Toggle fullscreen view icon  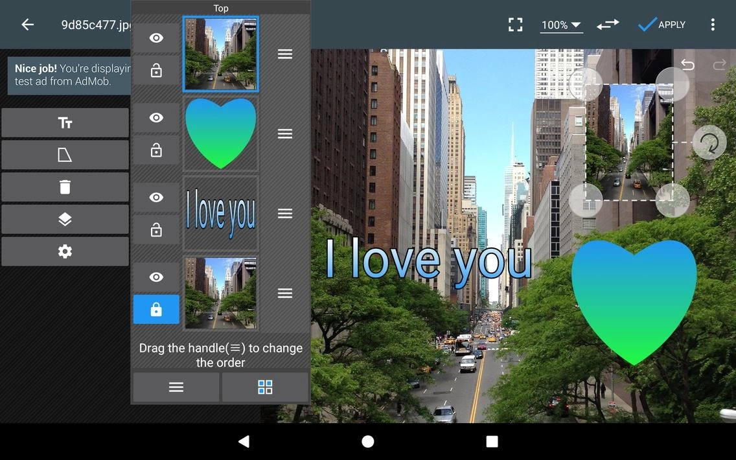[x=515, y=25]
